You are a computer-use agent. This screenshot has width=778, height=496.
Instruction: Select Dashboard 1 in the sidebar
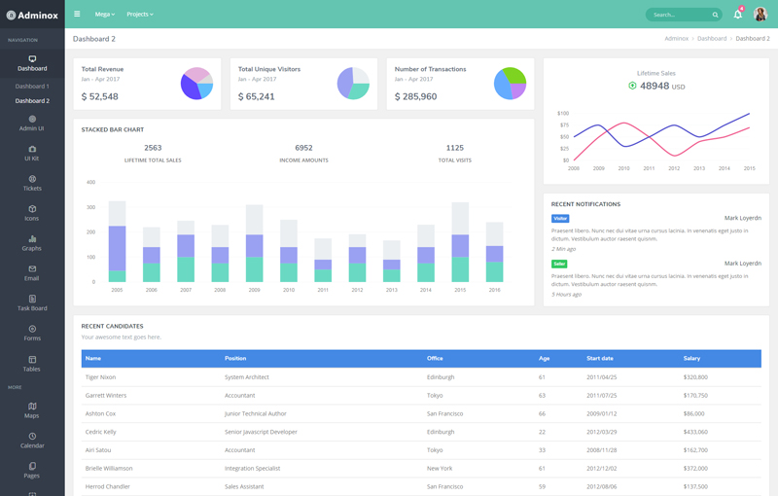[32, 87]
